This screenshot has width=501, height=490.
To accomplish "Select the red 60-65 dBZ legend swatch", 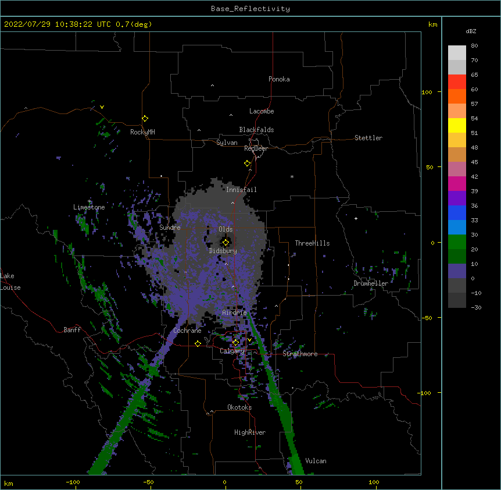I will point(457,81).
